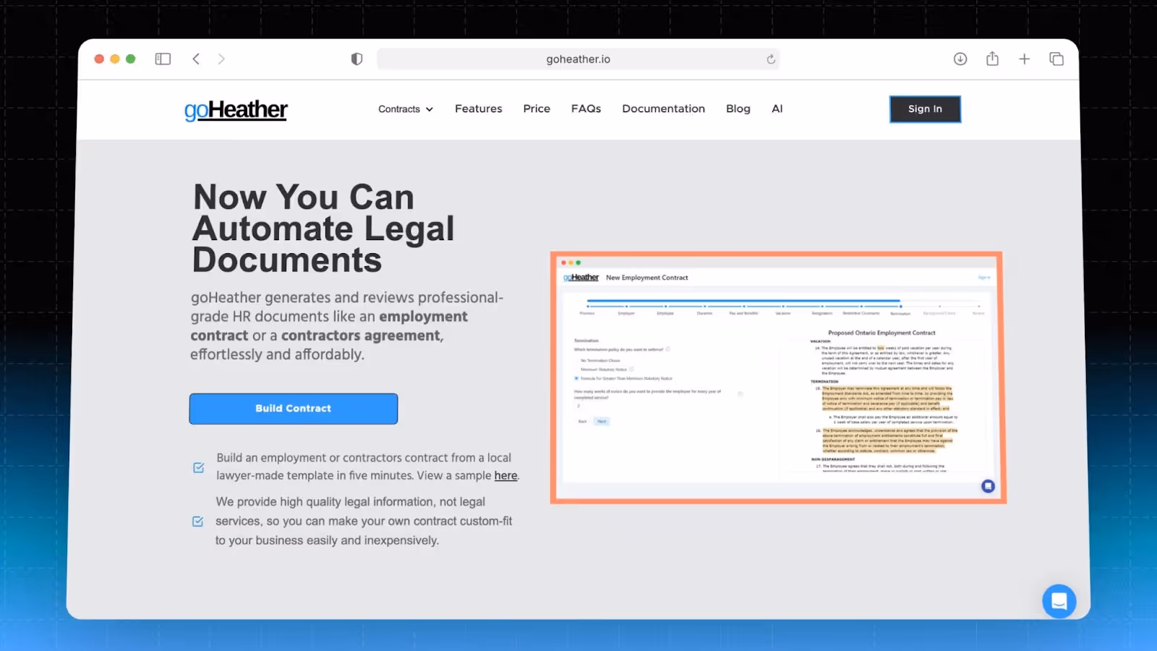Viewport: 1157px width, 651px height.
Task: Go back with the browser back arrow
Action: click(x=196, y=59)
